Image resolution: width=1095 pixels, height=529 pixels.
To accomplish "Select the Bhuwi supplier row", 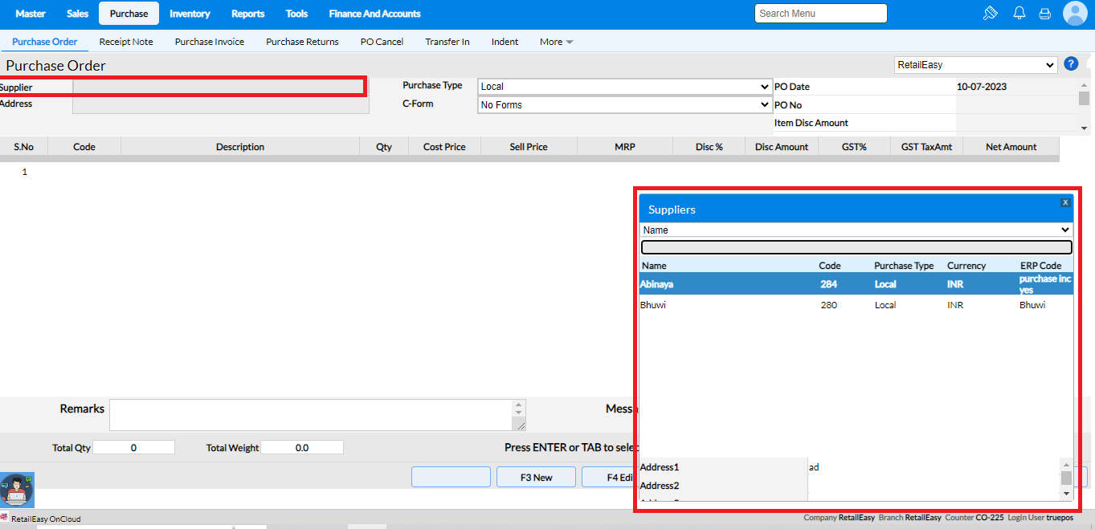I will (856, 305).
